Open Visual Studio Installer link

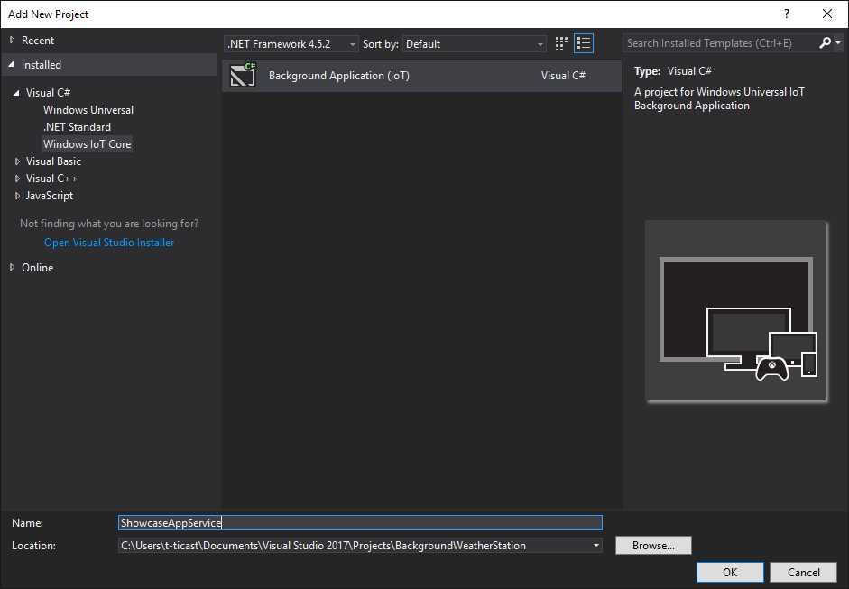[x=108, y=242]
